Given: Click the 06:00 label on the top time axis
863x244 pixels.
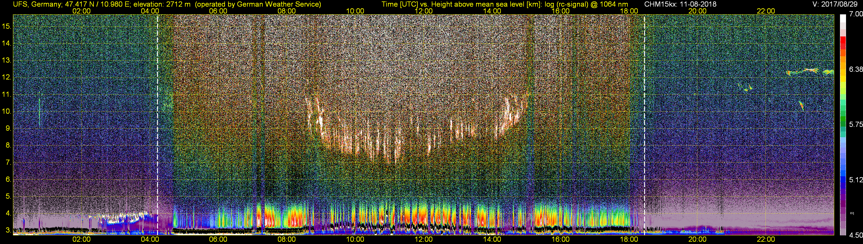Looking at the screenshot, I should pos(218,11).
